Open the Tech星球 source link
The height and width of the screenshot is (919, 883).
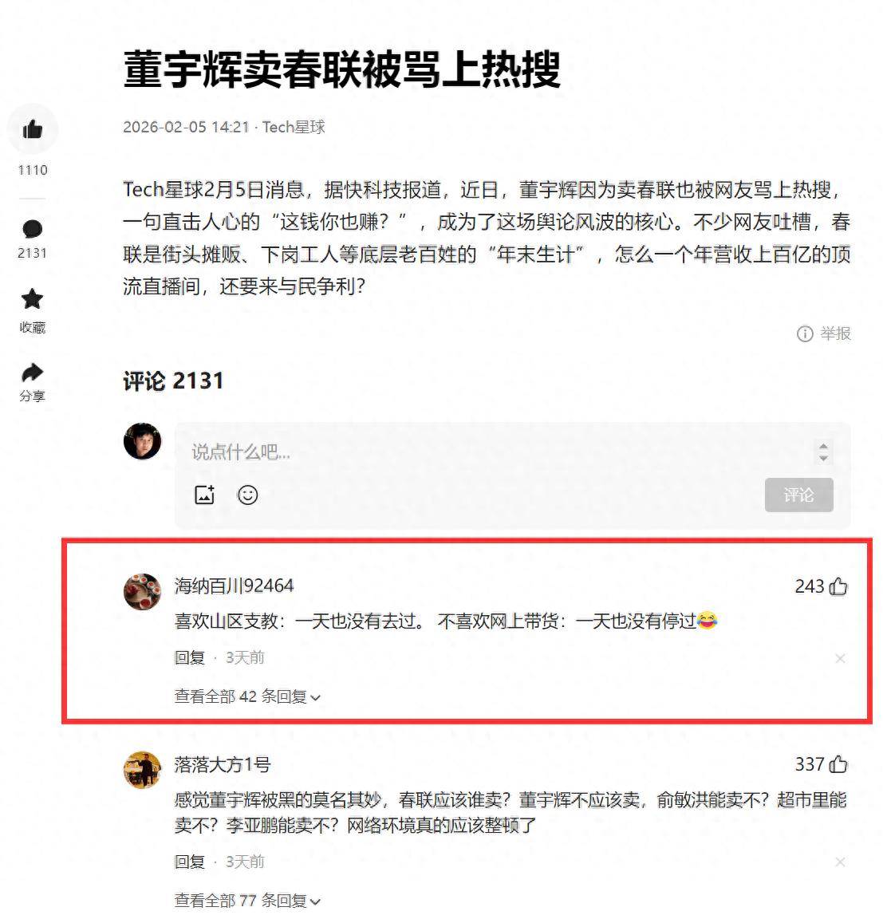coord(294,127)
